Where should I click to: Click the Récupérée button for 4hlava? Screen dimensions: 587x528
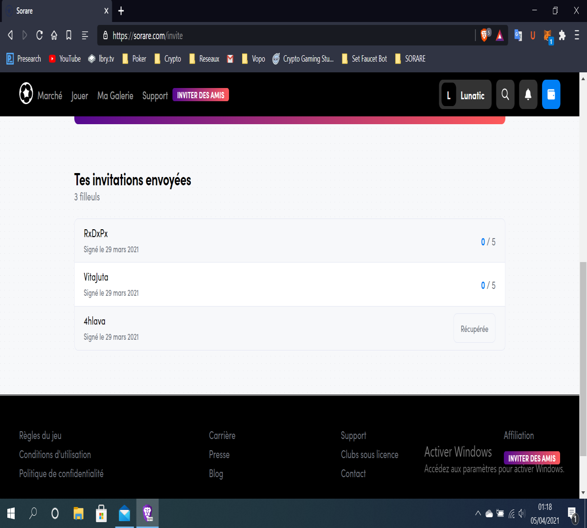[474, 329]
